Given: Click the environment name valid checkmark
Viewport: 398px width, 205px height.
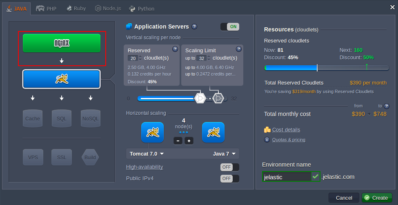Looking at the screenshot, I should point(316,176).
